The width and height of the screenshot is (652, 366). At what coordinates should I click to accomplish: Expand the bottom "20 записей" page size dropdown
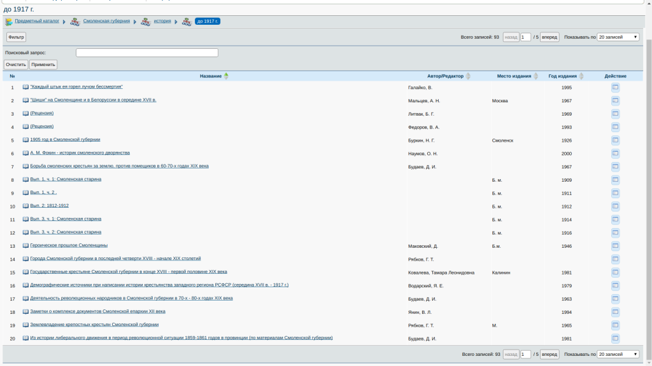pyautogui.click(x=618, y=354)
